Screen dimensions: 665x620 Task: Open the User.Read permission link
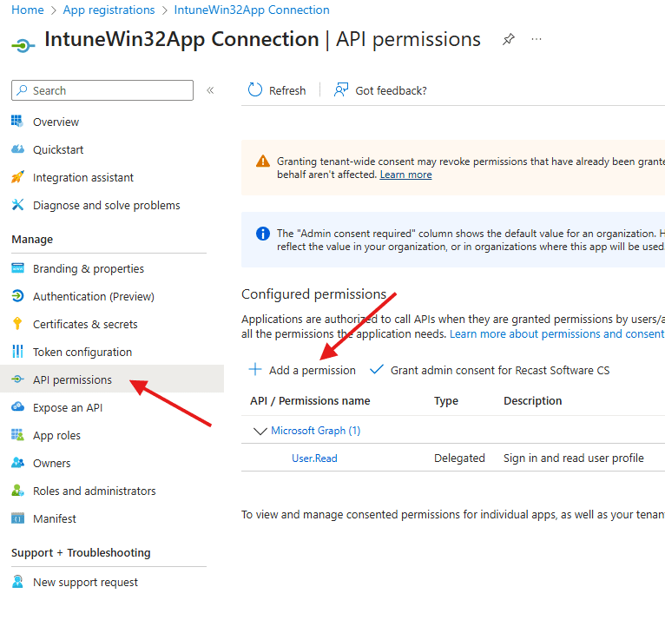coord(314,458)
